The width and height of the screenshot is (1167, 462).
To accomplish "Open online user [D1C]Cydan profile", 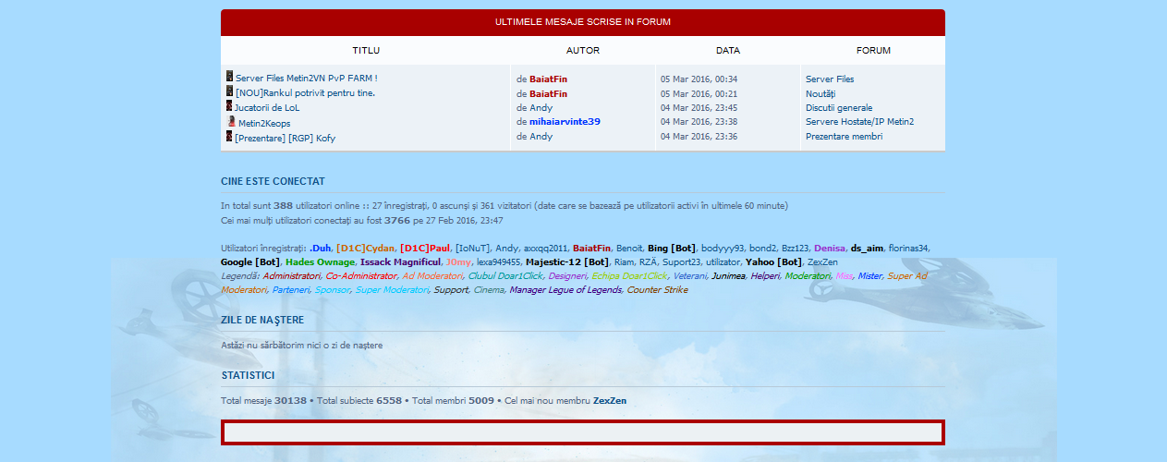I will coord(365,248).
